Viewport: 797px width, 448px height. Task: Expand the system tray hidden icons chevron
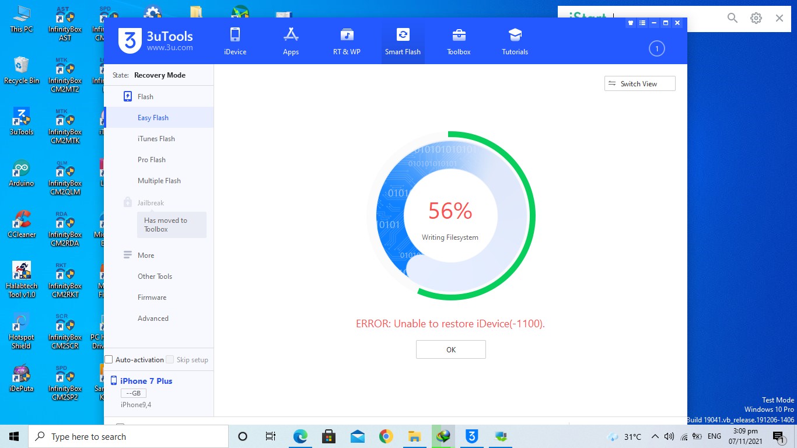[x=655, y=436]
